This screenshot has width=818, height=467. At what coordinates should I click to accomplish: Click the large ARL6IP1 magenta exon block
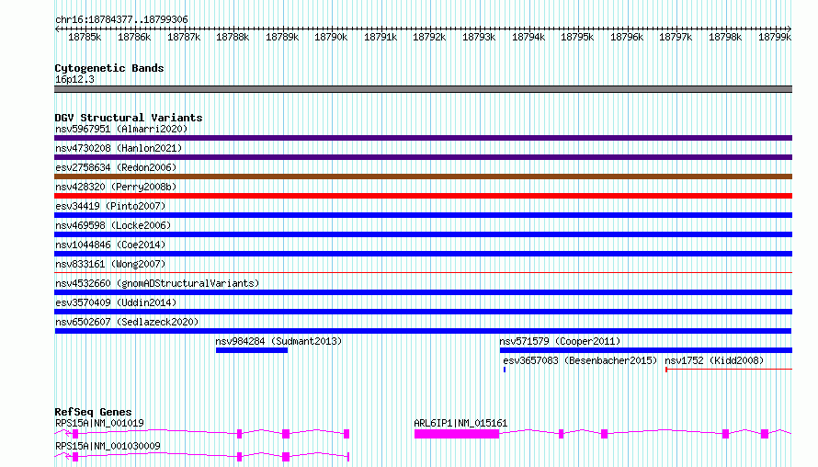457,434
